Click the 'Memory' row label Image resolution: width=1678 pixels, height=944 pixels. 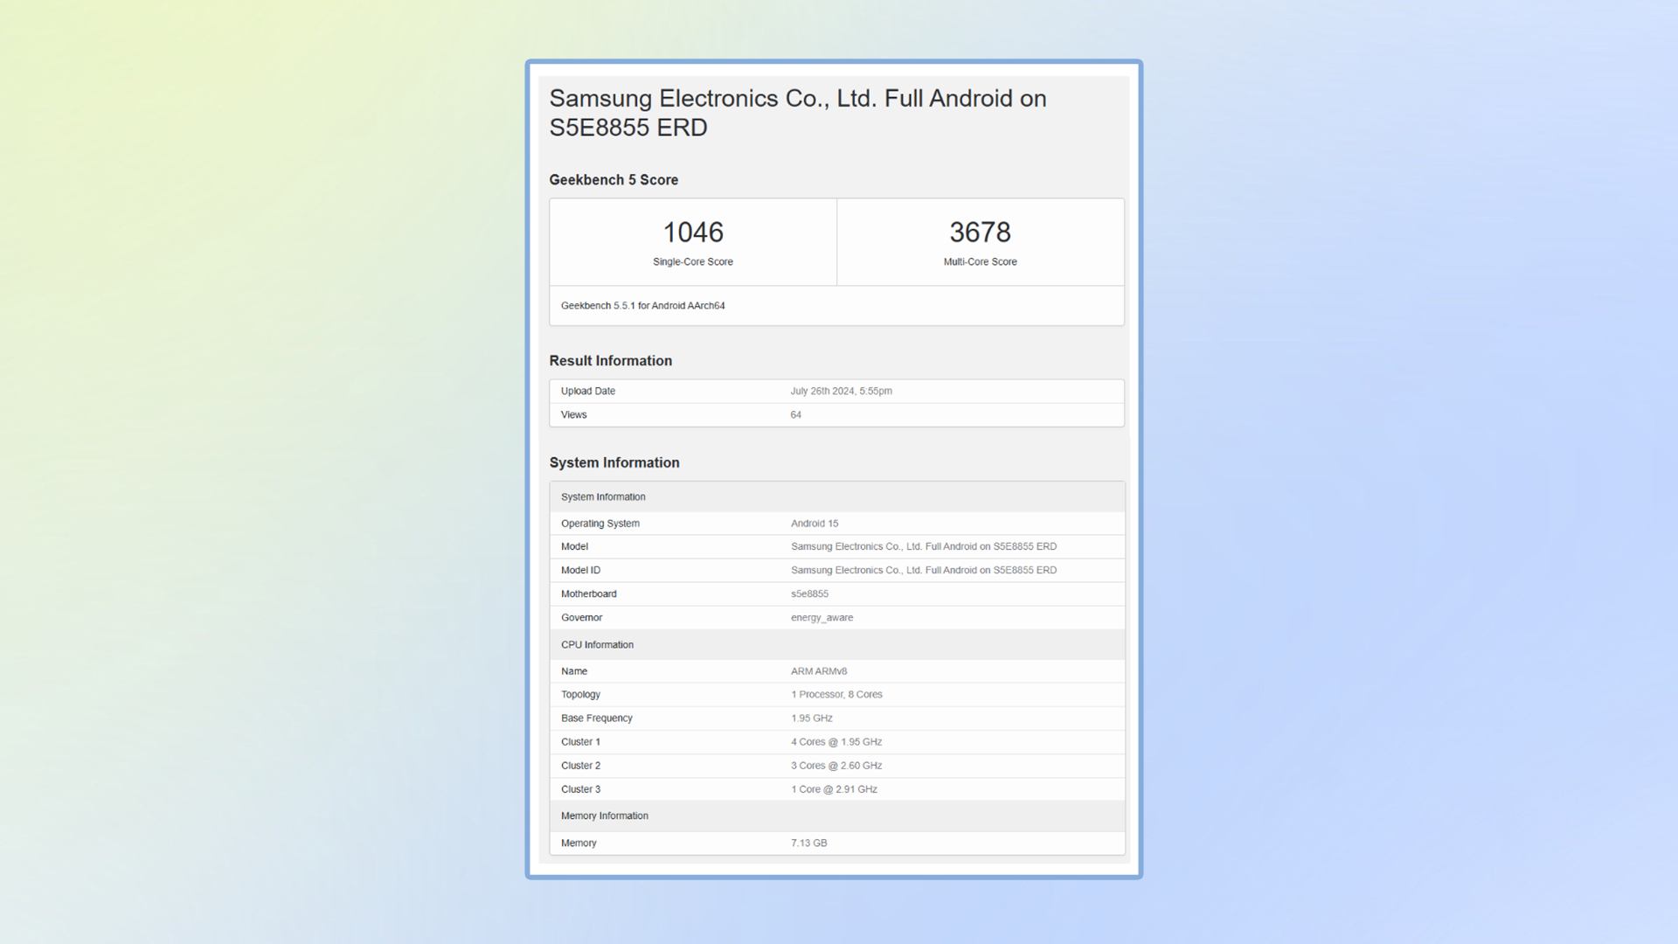[x=579, y=843]
